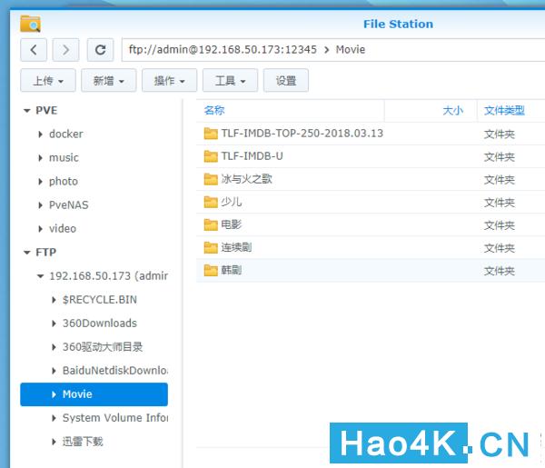The height and width of the screenshot is (468, 545).
Task: Select the System Volume Information tree folder
Action: tap(115, 418)
